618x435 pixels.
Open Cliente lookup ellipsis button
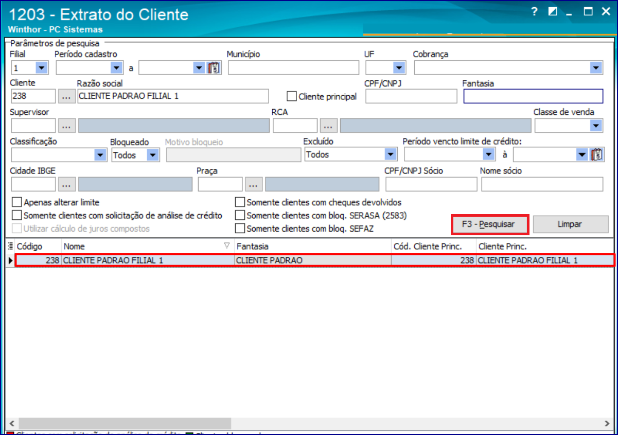pyautogui.click(x=67, y=96)
